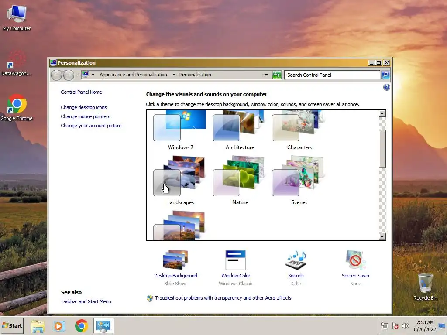Viewport: 447px width, 335px height.
Task: Expand dropdown arrow before Appearance and Personalization
Action: pyautogui.click(x=93, y=75)
